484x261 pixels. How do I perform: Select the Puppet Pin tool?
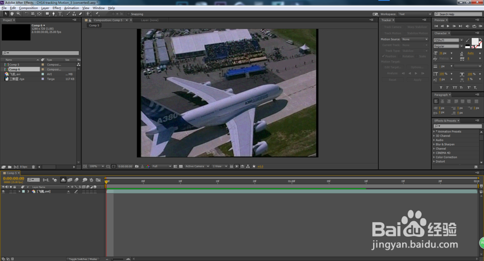click(97, 14)
